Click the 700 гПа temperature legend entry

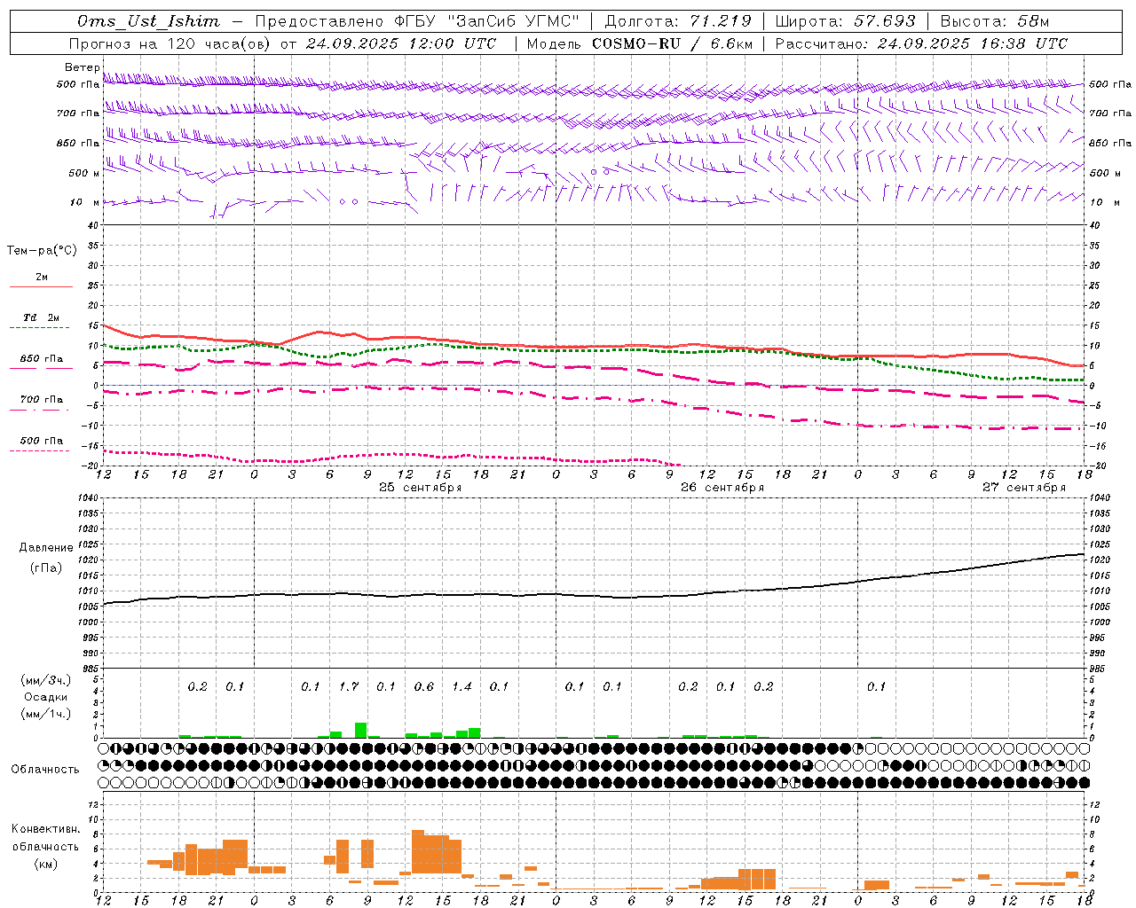tap(42, 400)
